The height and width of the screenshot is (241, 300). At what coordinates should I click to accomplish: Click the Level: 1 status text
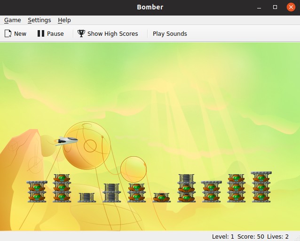pyautogui.click(x=223, y=237)
